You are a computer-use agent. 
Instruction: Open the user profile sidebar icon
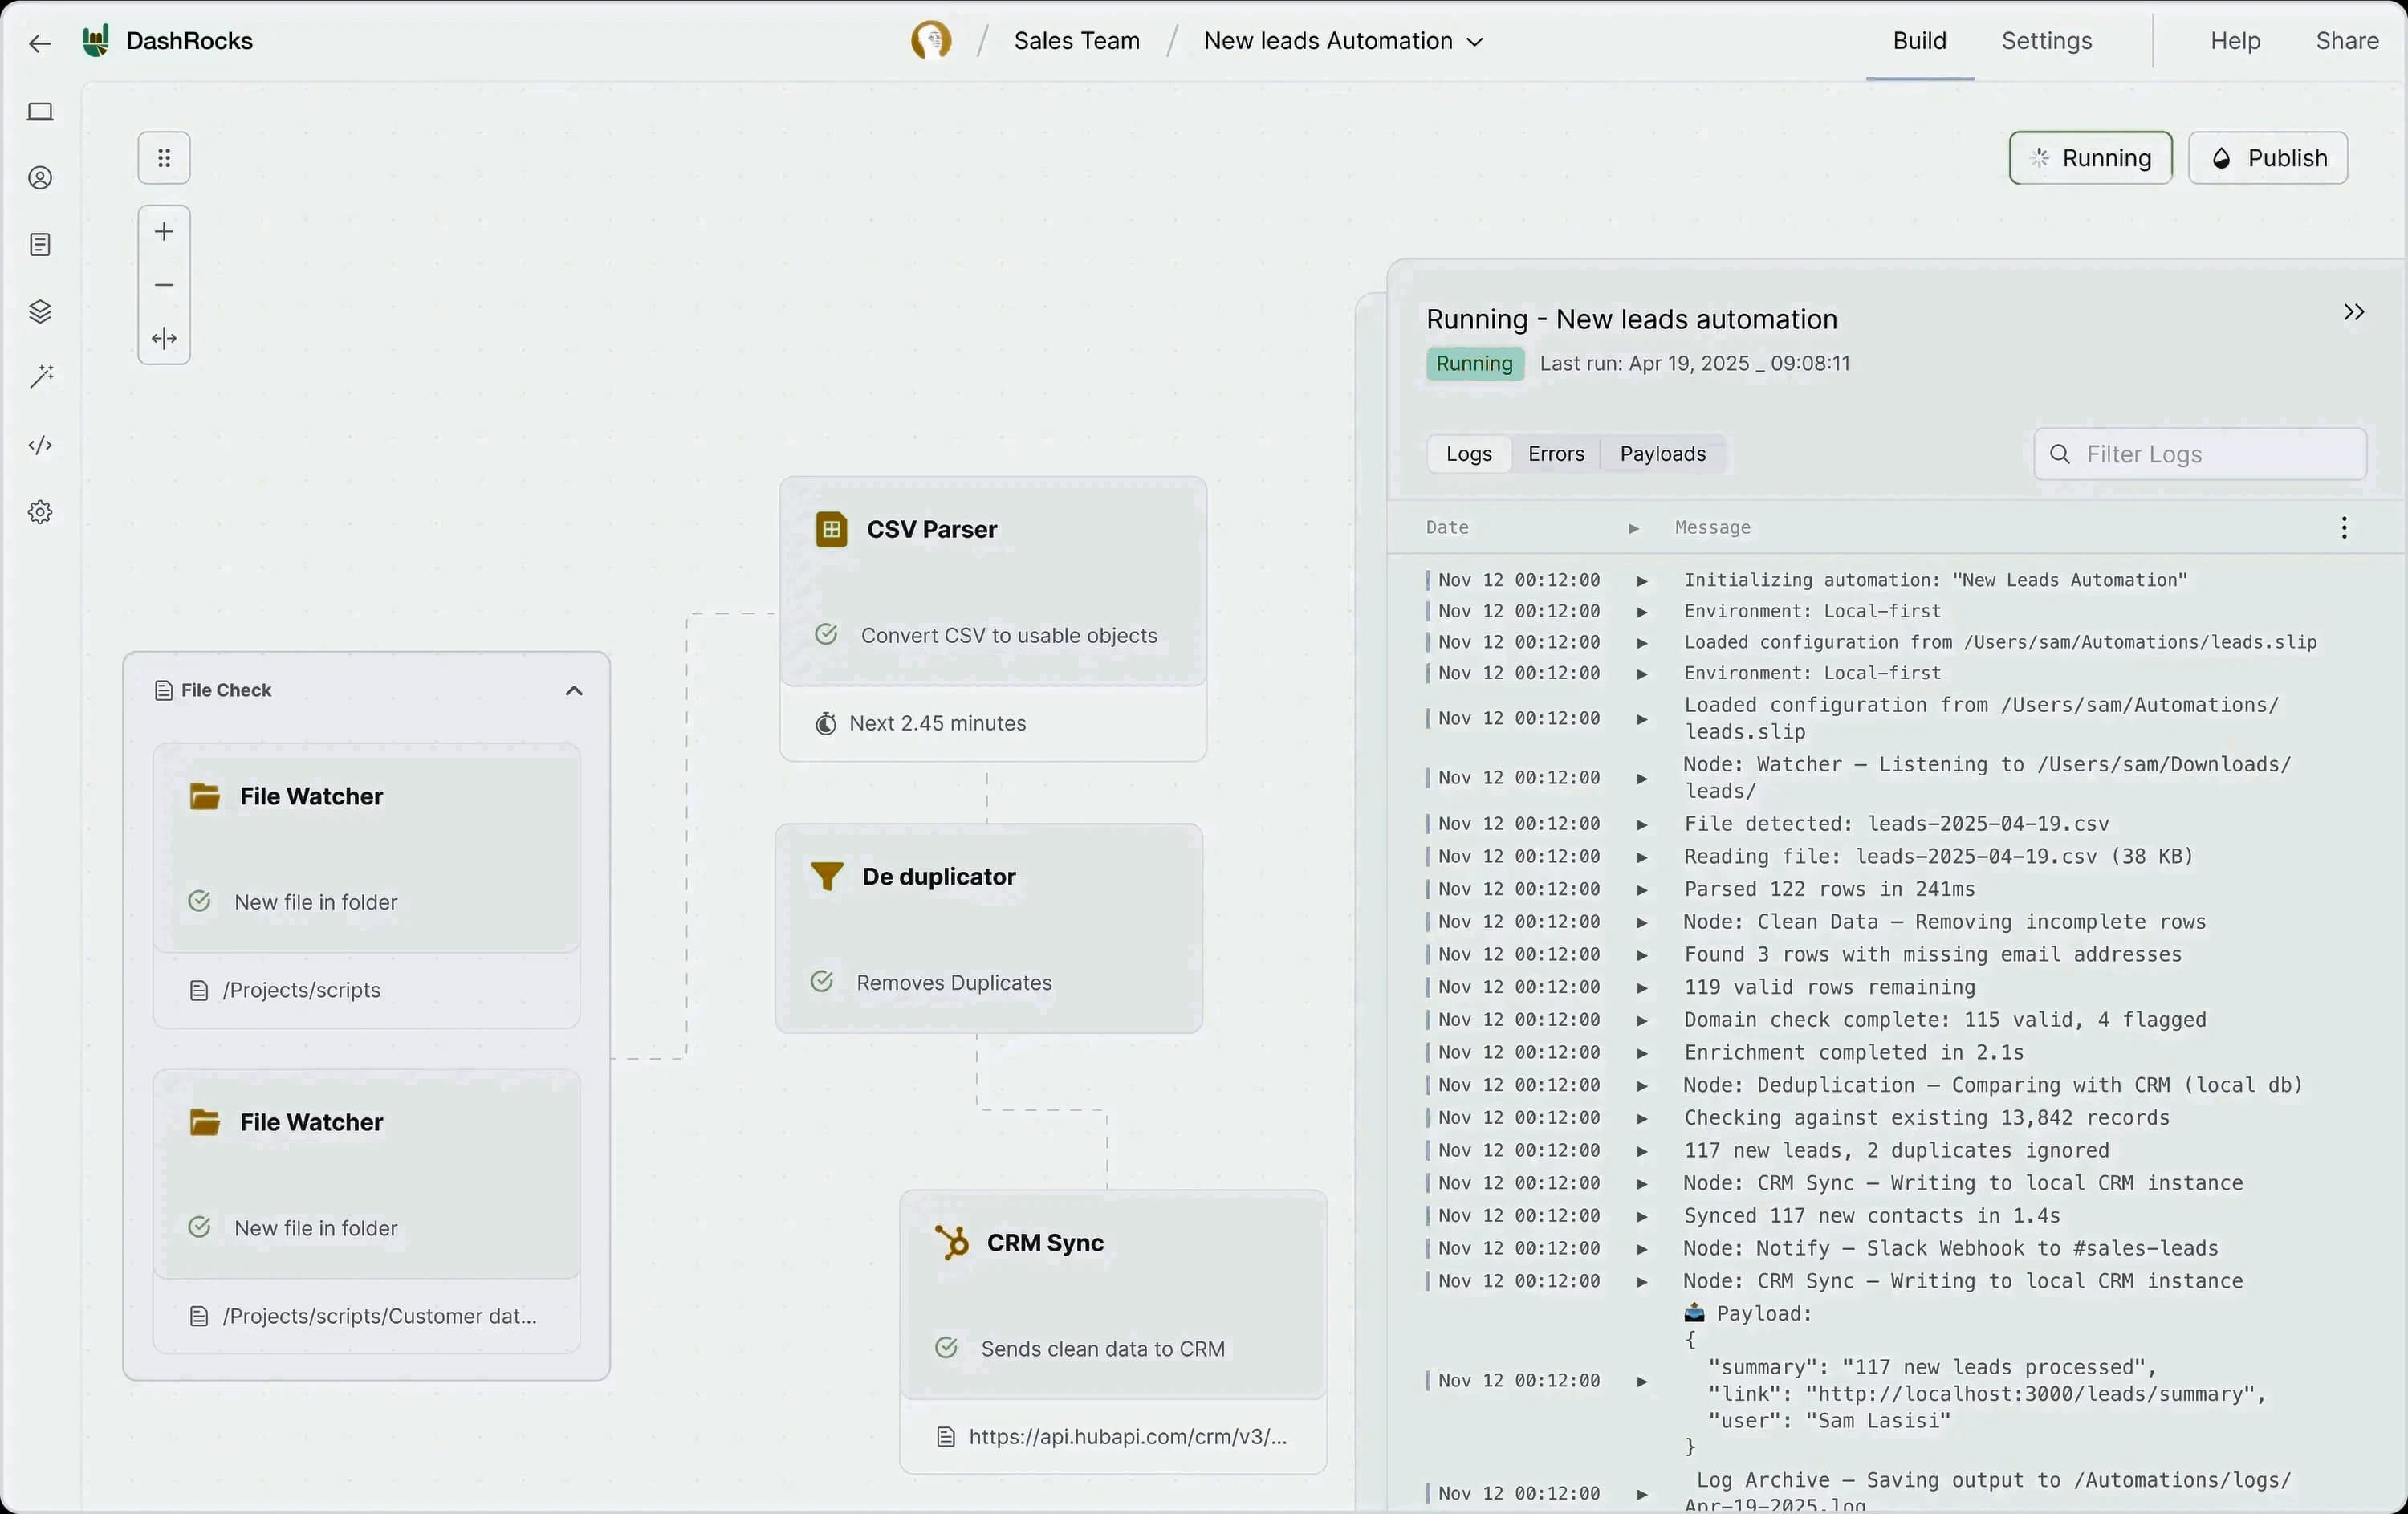[40, 178]
